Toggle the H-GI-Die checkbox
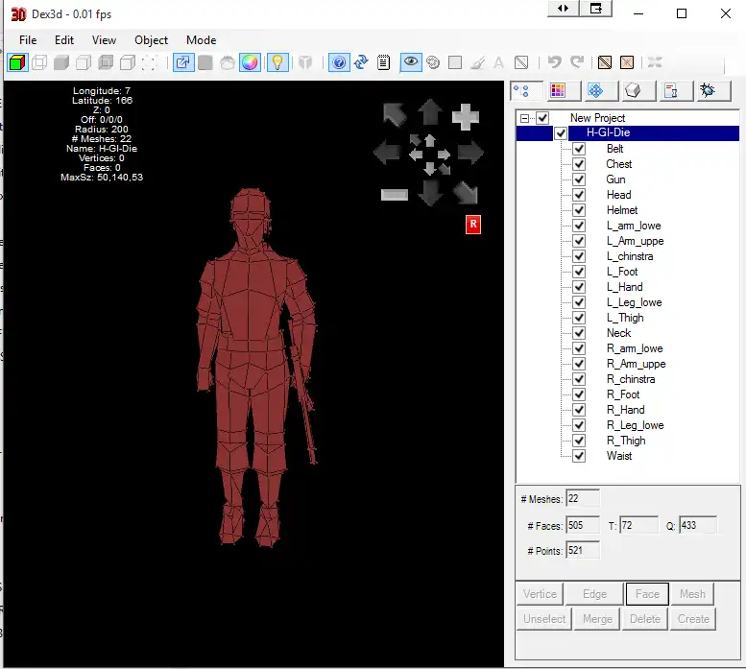 click(561, 133)
